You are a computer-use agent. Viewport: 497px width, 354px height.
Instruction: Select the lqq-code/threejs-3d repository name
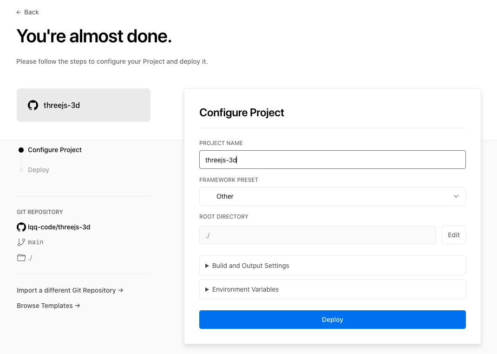pos(59,227)
